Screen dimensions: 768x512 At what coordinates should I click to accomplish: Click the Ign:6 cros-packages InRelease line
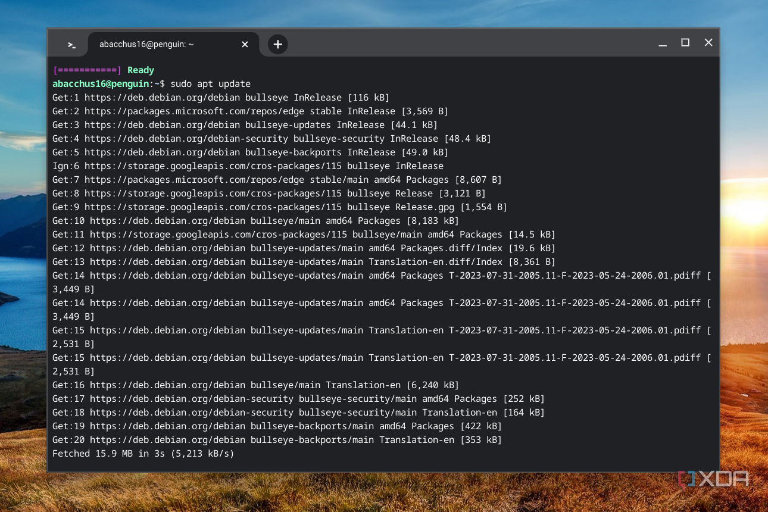[x=248, y=166]
